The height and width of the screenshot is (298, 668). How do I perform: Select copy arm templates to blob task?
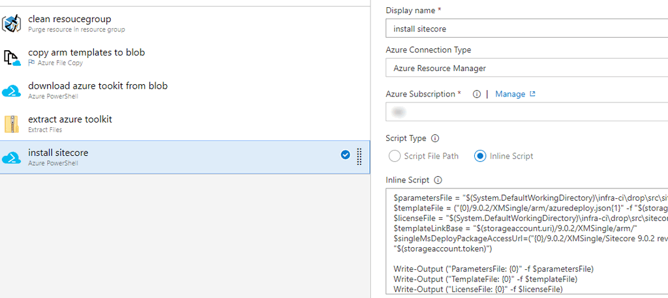[185, 57]
